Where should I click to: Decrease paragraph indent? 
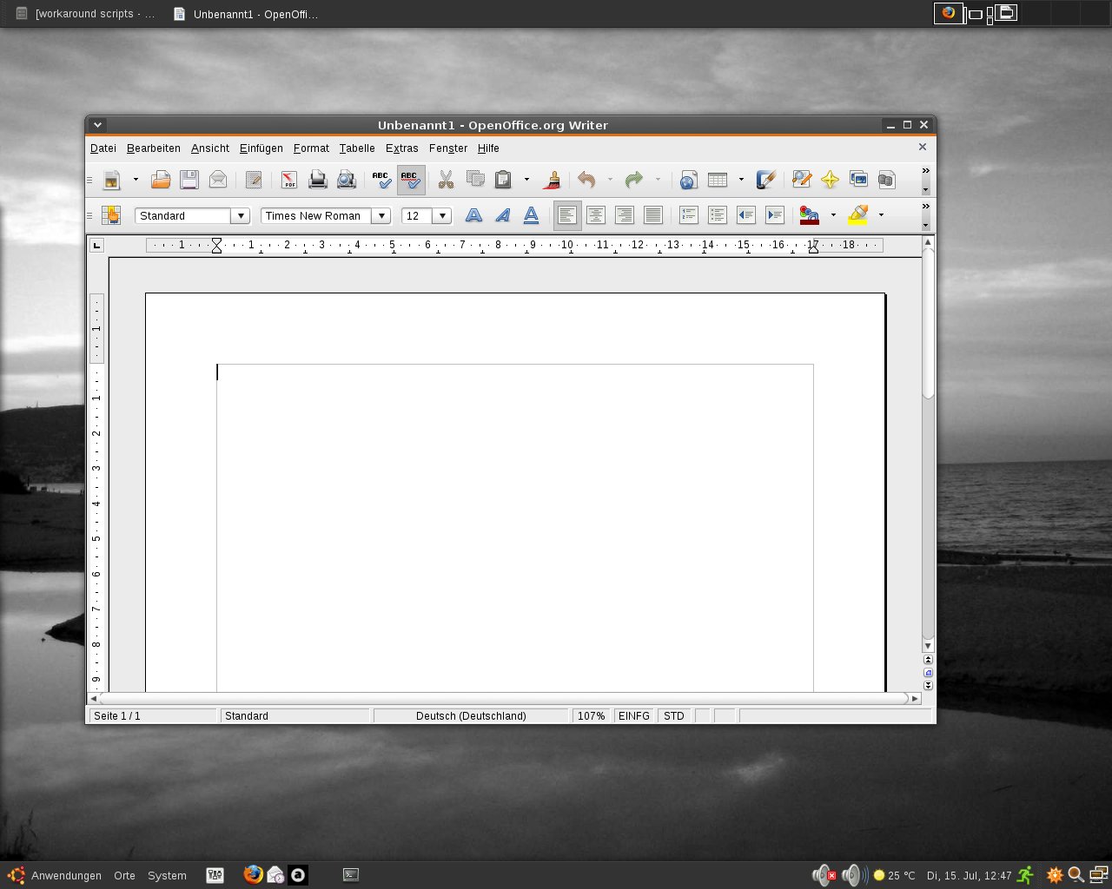746,215
